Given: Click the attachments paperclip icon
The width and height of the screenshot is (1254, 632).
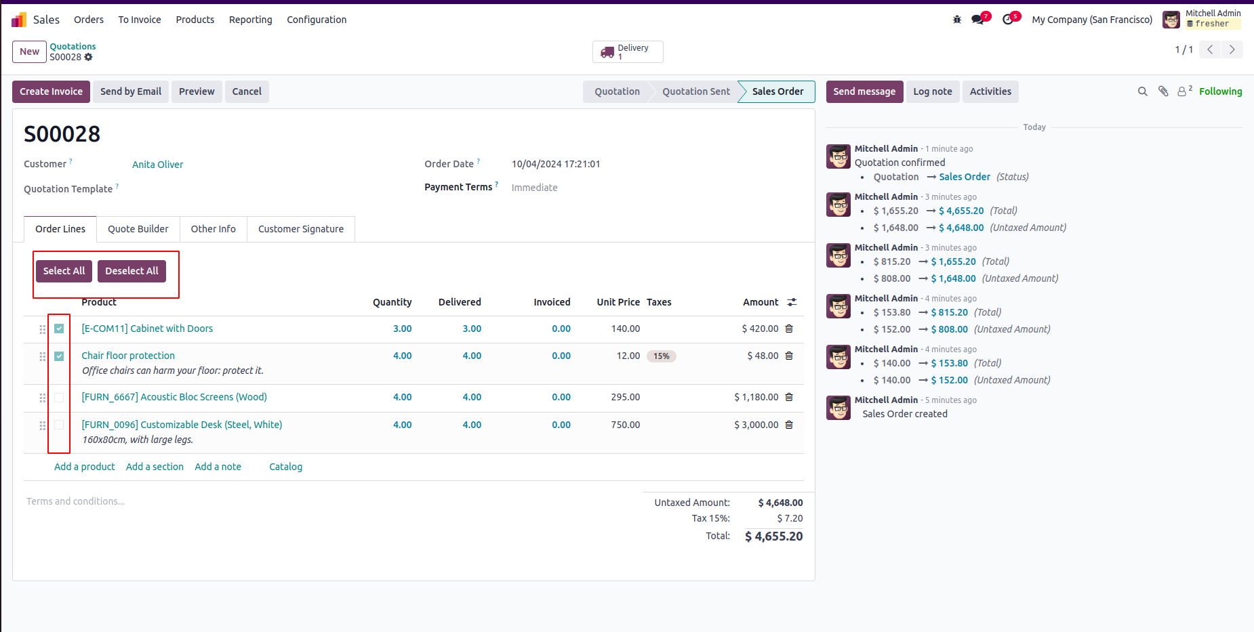Looking at the screenshot, I should pyautogui.click(x=1163, y=91).
